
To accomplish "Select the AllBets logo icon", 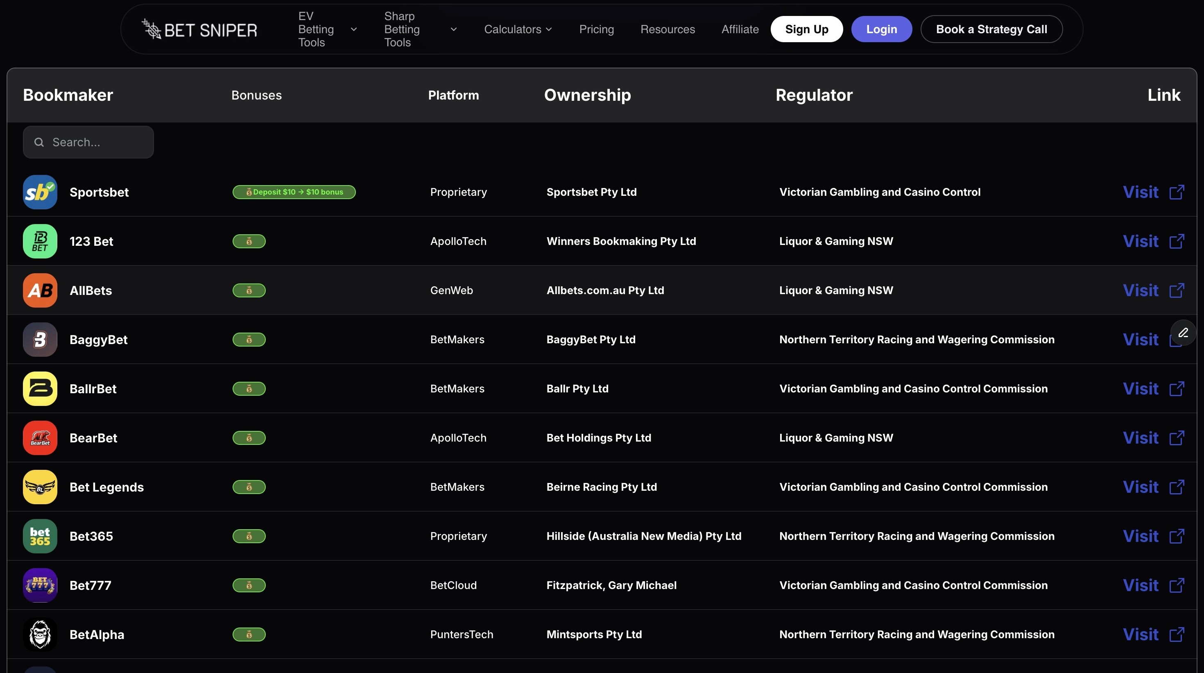I will [40, 290].
